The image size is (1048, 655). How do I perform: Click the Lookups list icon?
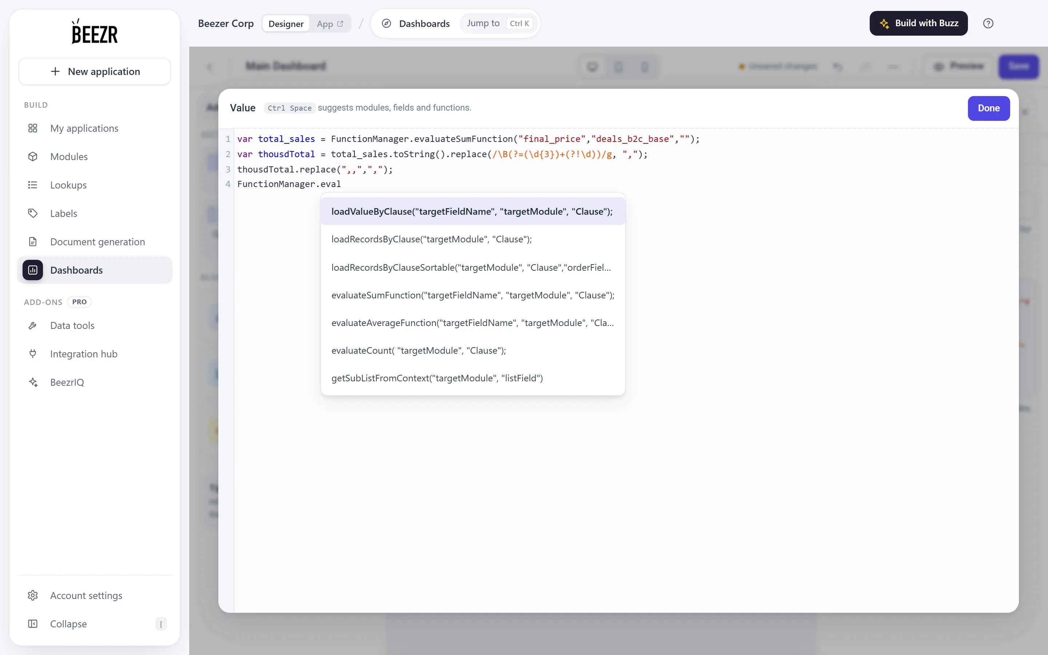pyautogui.click(x=32, y=185)
